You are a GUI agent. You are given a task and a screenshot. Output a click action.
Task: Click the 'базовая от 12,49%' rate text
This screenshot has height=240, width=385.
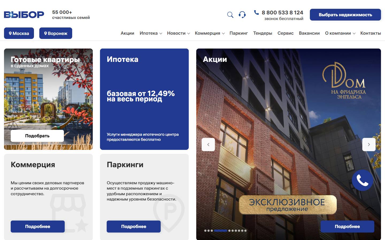tap(141, 93)
